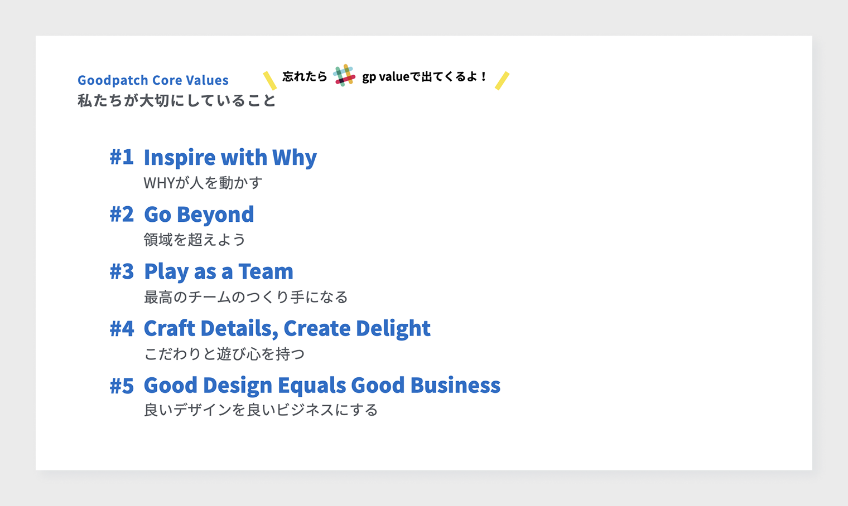Click the #5 number label
848x506 pixels.
coord(122,386)
